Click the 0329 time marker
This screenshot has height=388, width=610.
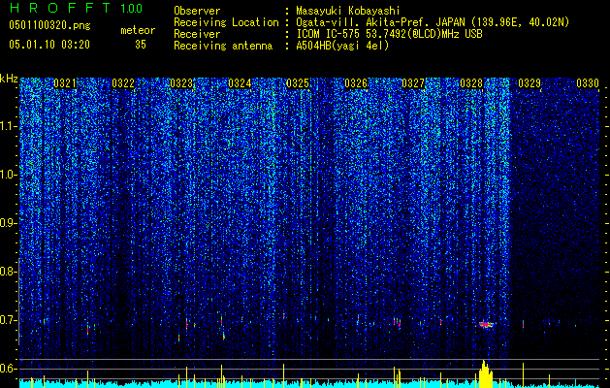pos(530,82)
